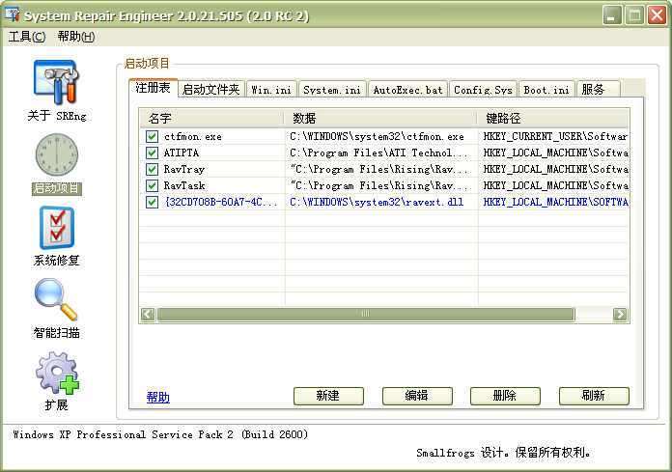Image resolution: width=672 pixels, height=472 pixels.
Task: Click the C:\WINDOWS\system32\ravext.dll data cell
Action: (x=377, y=202)
